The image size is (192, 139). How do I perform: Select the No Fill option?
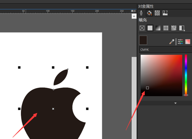(x=142, y=28)
